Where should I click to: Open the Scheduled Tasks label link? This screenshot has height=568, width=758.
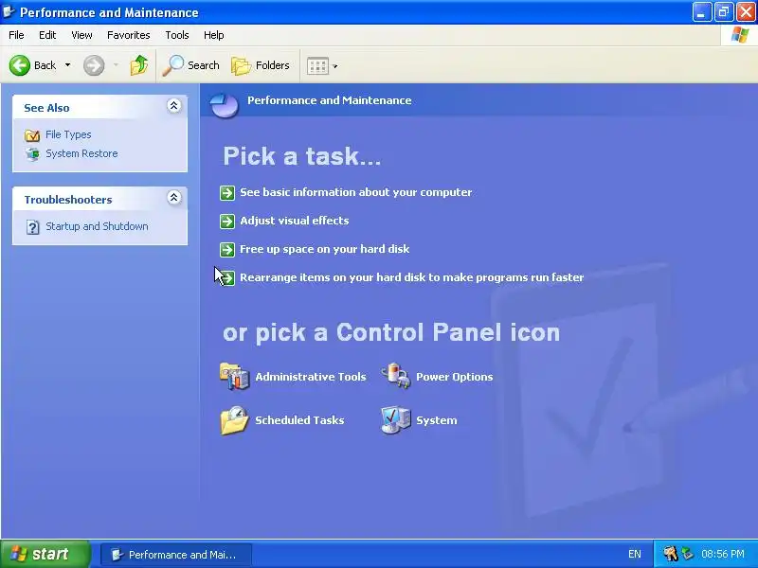[299, 420]
